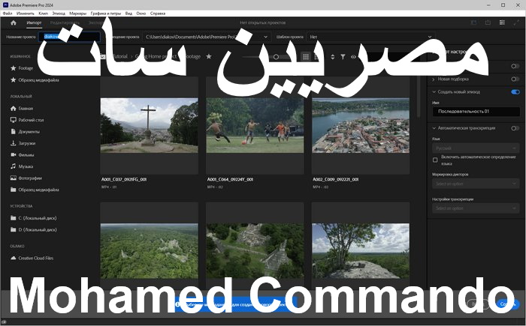Switch to grid view of media
The image size is (526, 326).
pos(307,56)
